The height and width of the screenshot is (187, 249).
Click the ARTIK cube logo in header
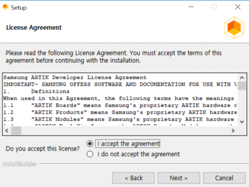point(234,28)
